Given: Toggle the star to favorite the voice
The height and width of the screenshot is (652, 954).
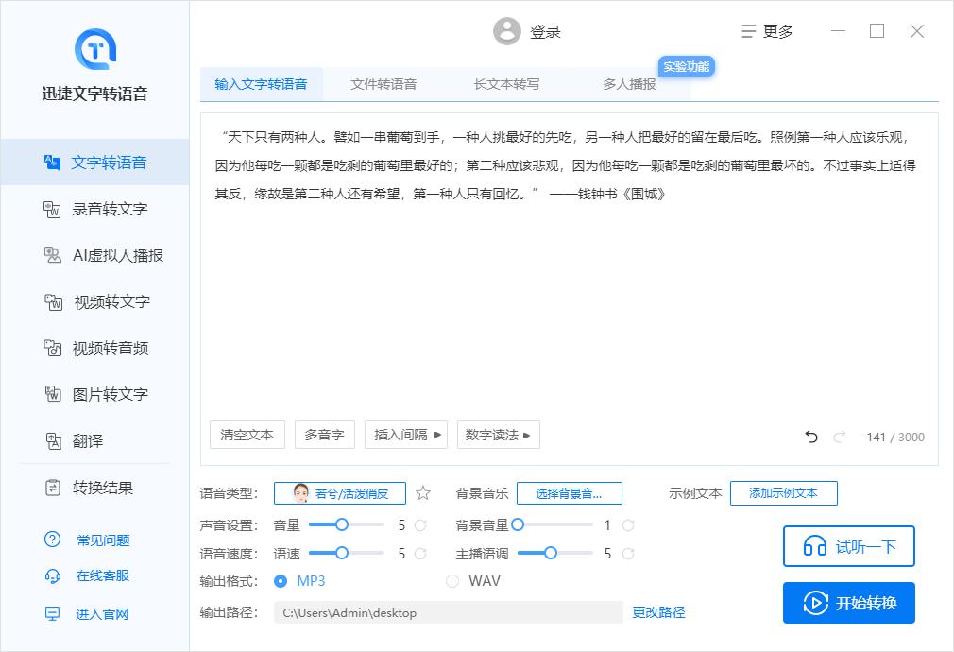Looking at the screenshot, I should (x=422, y=492).
